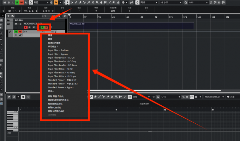Select the Zoom magnifier tool in top toolbar
240x141 pixels.
tap(97, 2)
